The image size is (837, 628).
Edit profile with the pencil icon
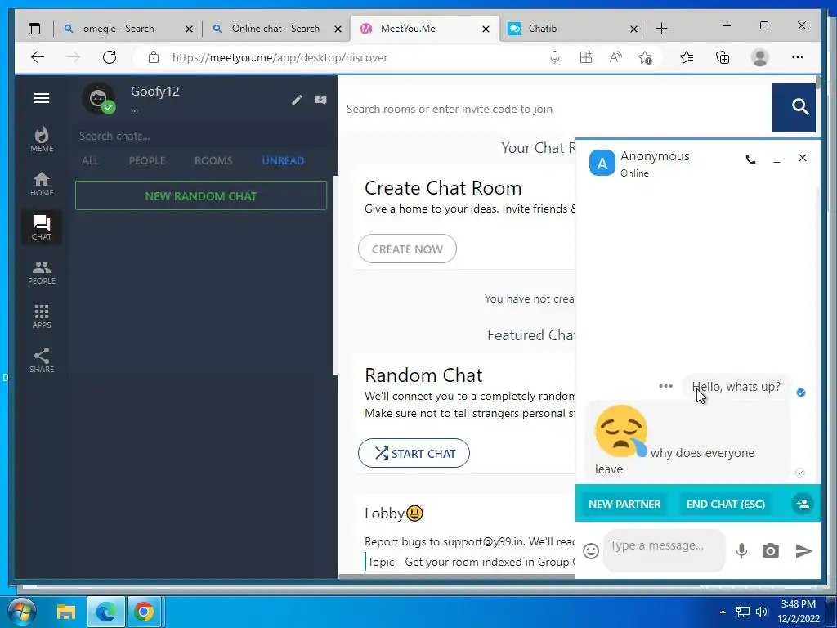[297, 99]
